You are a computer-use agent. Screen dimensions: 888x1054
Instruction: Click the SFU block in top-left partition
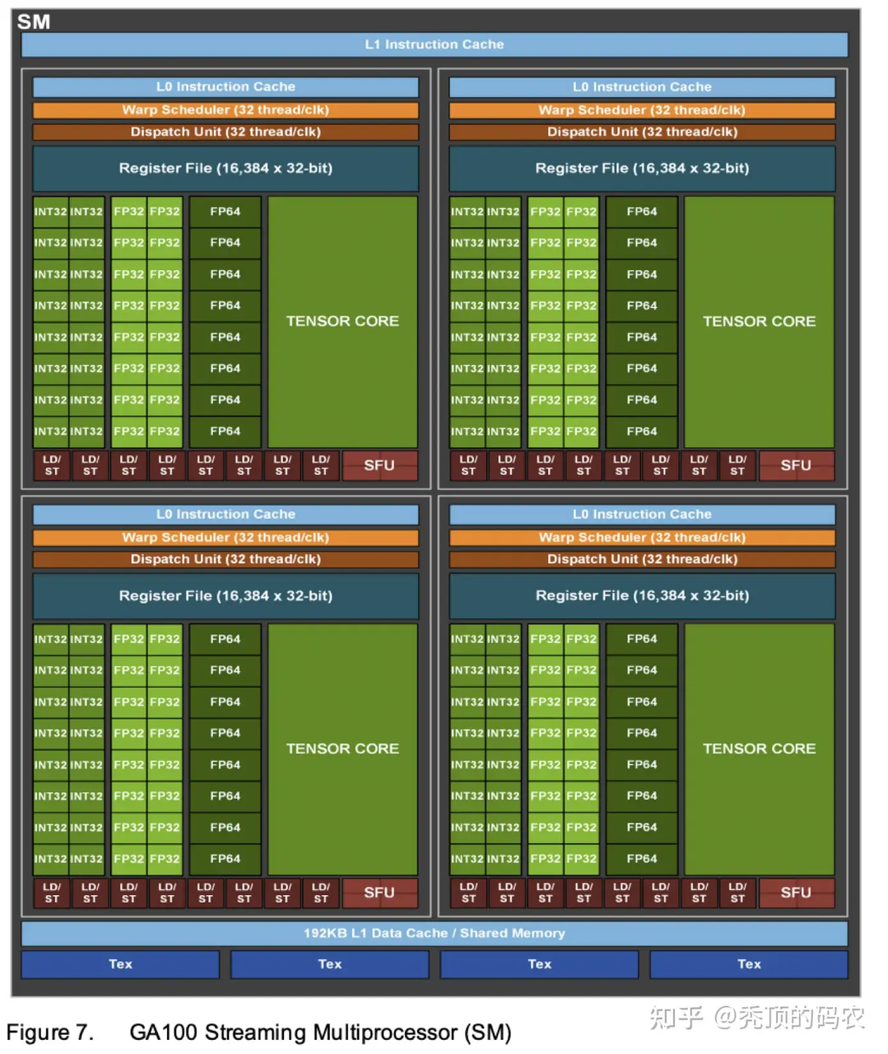coord(379,465)
